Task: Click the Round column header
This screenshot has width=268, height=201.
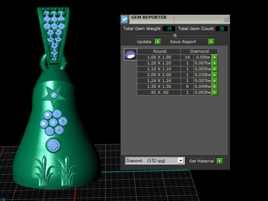Action: [159, 51]
